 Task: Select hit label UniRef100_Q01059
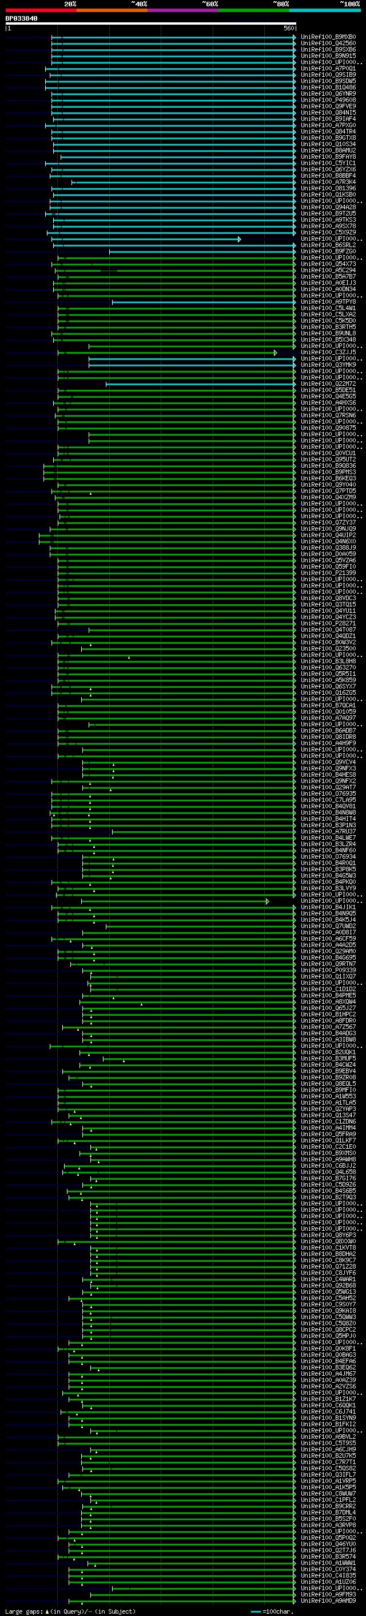(x=328, y=711)
